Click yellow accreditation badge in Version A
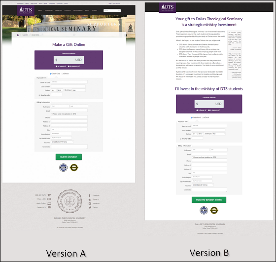Image resolution: width=276 pixels, height=262 pixels. [x=74, y=167]
